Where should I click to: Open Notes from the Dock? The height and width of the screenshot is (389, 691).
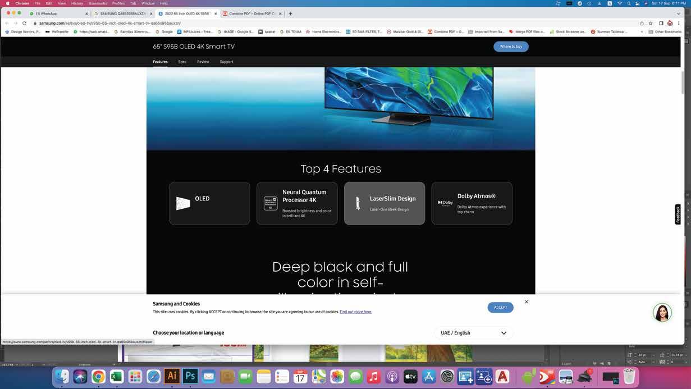[x=264, y=377]
